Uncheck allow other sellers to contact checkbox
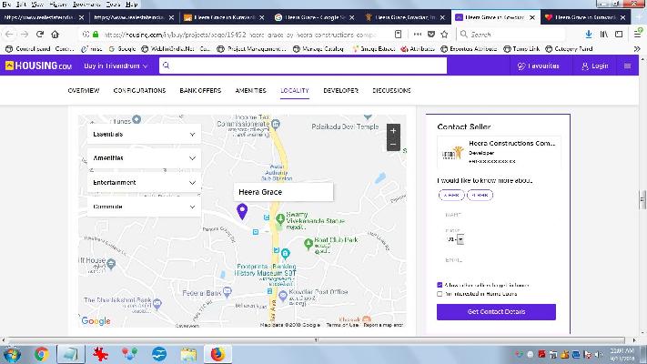The width and height of the screenshot is (647, 364). pyautogui.click(x=440, y=285)
